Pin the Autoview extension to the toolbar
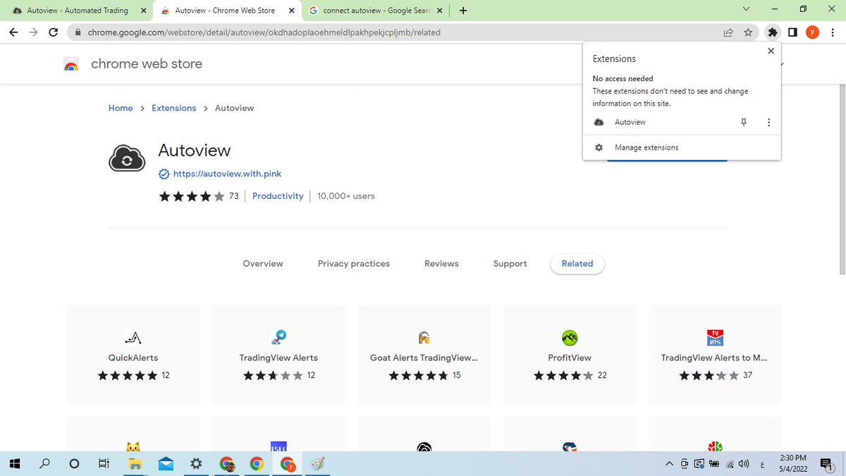 click(743, 122)
